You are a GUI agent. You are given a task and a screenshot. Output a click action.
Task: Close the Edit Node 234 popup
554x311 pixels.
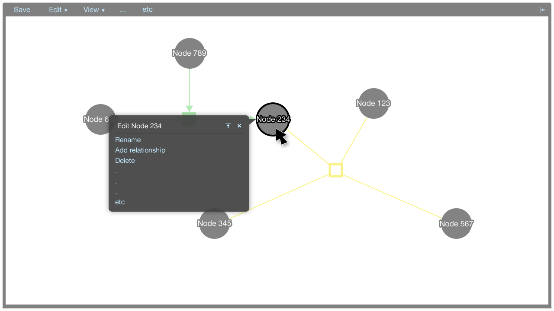tap(239, 126)
